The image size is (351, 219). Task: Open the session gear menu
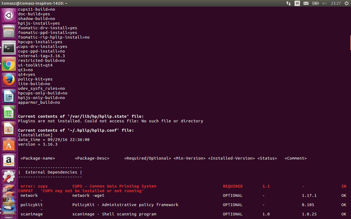346,3
